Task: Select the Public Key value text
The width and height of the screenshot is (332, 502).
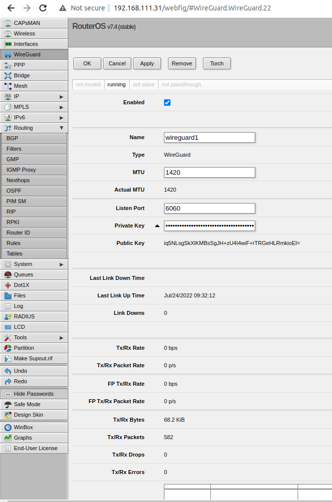Action: [x=232, y=244]
